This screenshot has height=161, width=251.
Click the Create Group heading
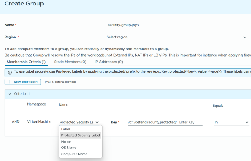[24, 4]
